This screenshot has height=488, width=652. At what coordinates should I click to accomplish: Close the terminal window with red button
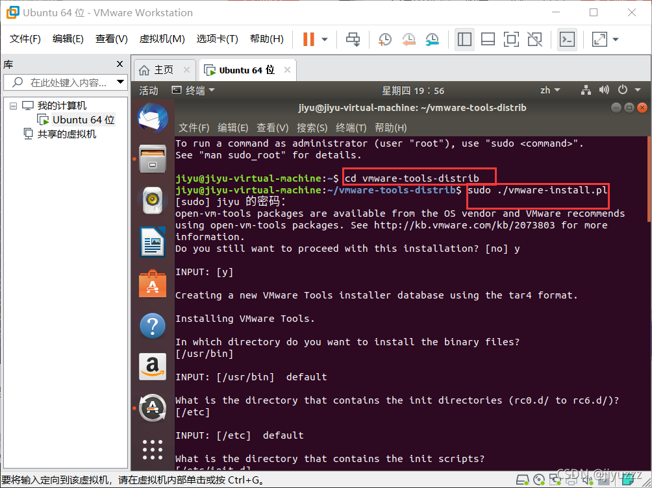tap(642, 108)
